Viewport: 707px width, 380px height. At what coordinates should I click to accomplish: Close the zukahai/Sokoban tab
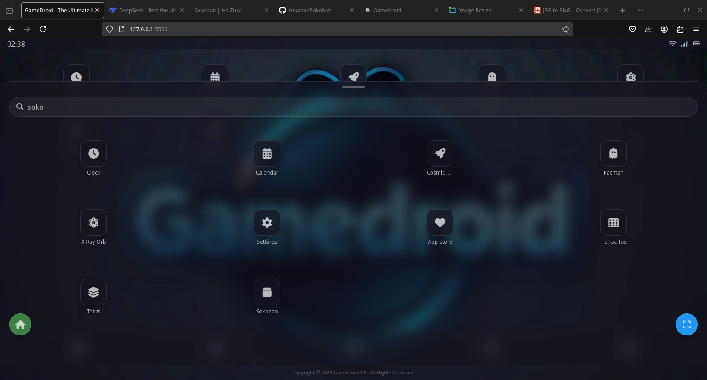[x=352, y=10]
